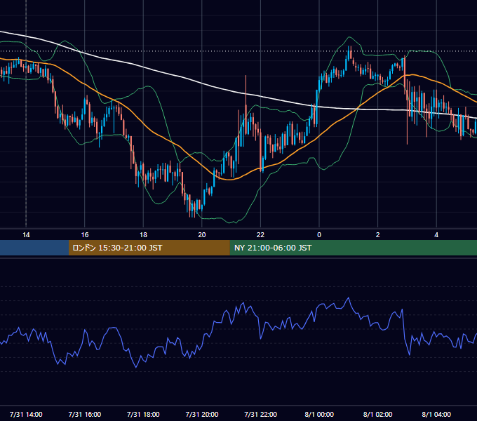The image size is (477, 421).
Task: Select the blue session bar before ロンドン
Action: (x=34, y=248)
